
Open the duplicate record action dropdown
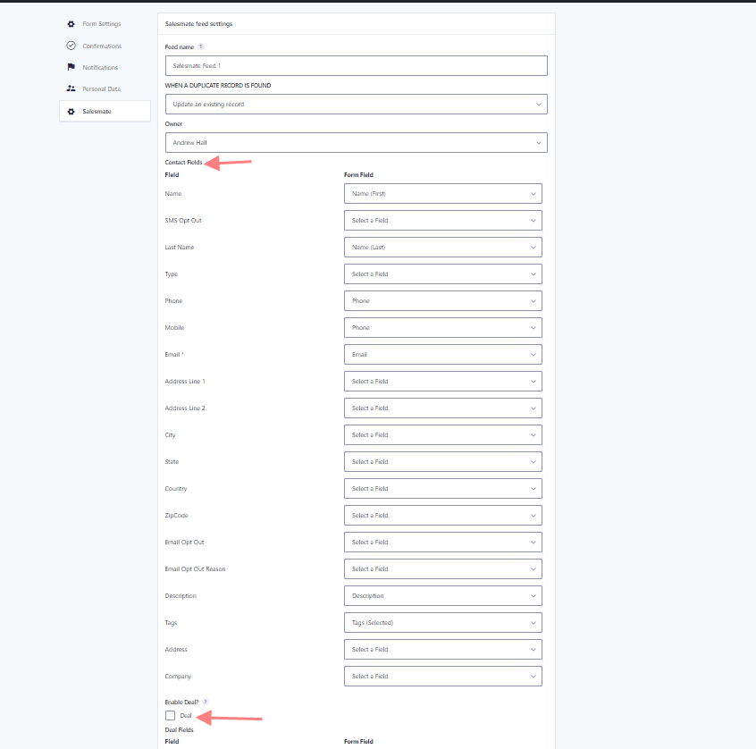pyautogui.click(x=357, y=105)
